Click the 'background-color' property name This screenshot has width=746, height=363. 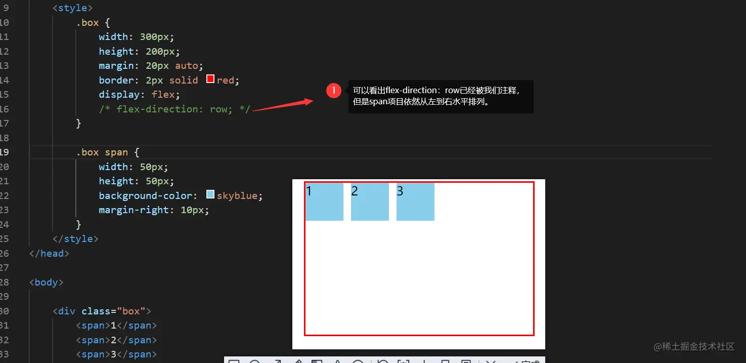(145, 195)
